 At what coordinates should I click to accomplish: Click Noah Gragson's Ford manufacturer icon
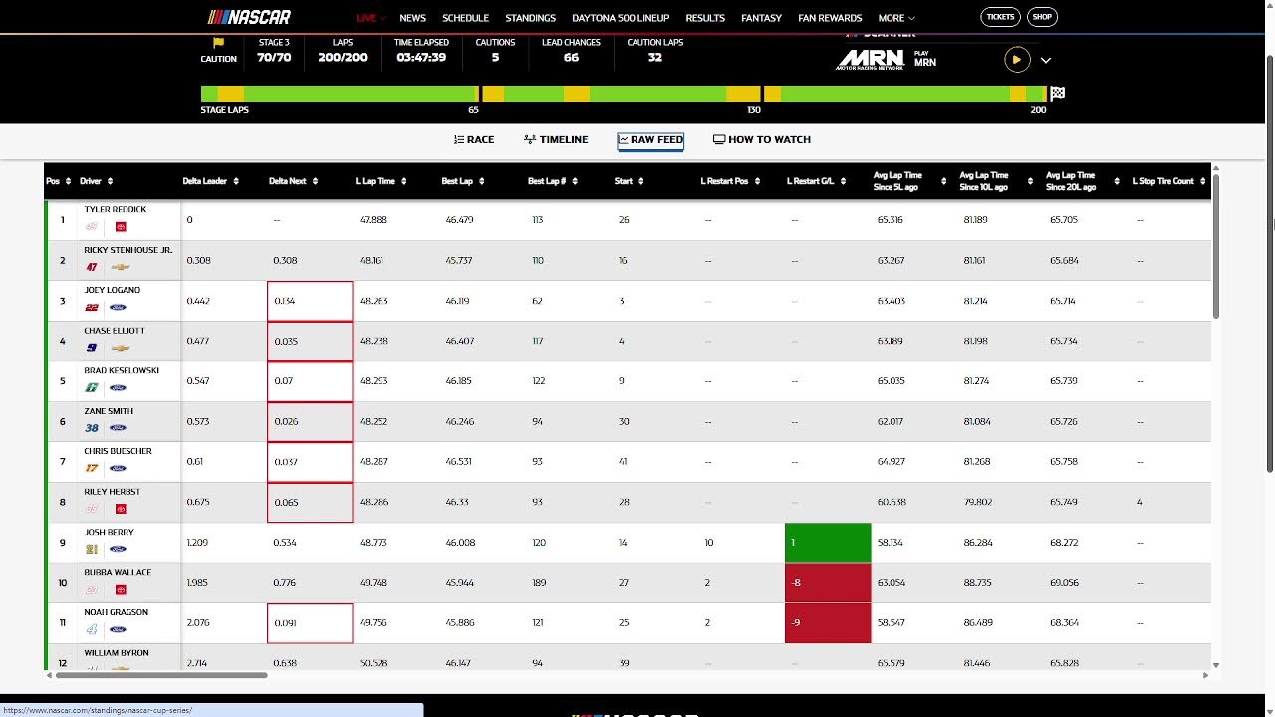tap(118, 629)
